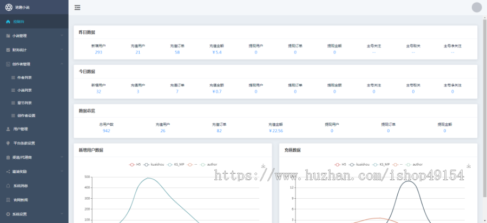The width and height of the screenshot is (487, 223).
Task: Click the 邀请奖励 share icon
Action: pos(8,172)
